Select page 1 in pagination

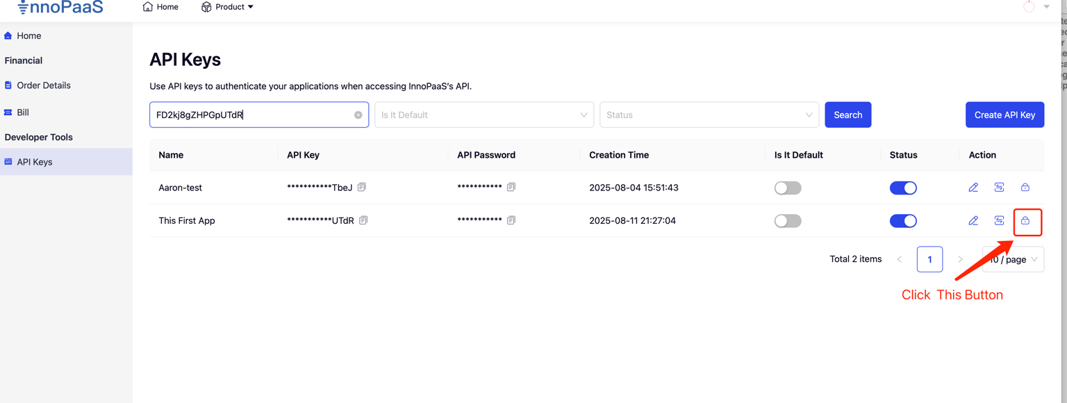(x=929, y=259)
